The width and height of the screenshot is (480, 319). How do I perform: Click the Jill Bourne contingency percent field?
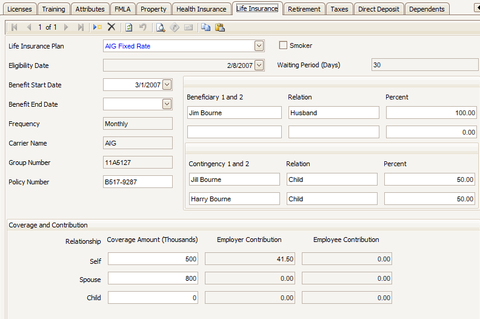tap(430, 180)
